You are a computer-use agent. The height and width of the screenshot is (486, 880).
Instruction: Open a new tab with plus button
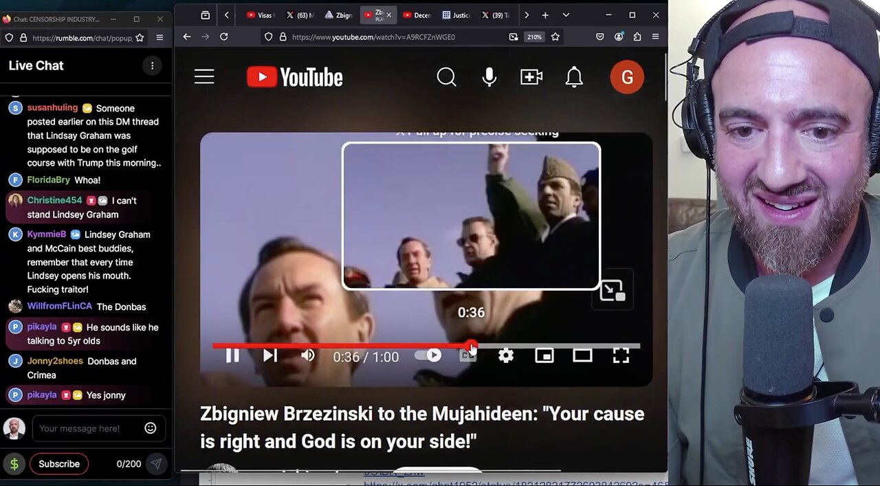coord(545,15)
